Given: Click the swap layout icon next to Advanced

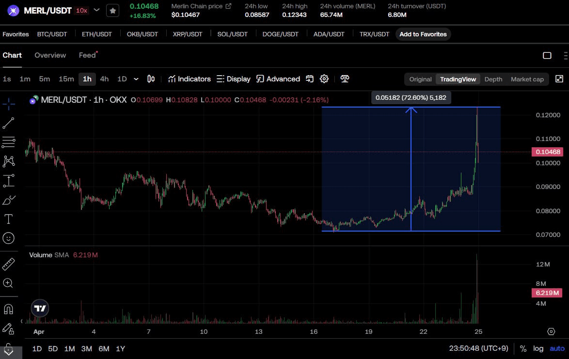Looking at the screenshot, I should 310,79.
